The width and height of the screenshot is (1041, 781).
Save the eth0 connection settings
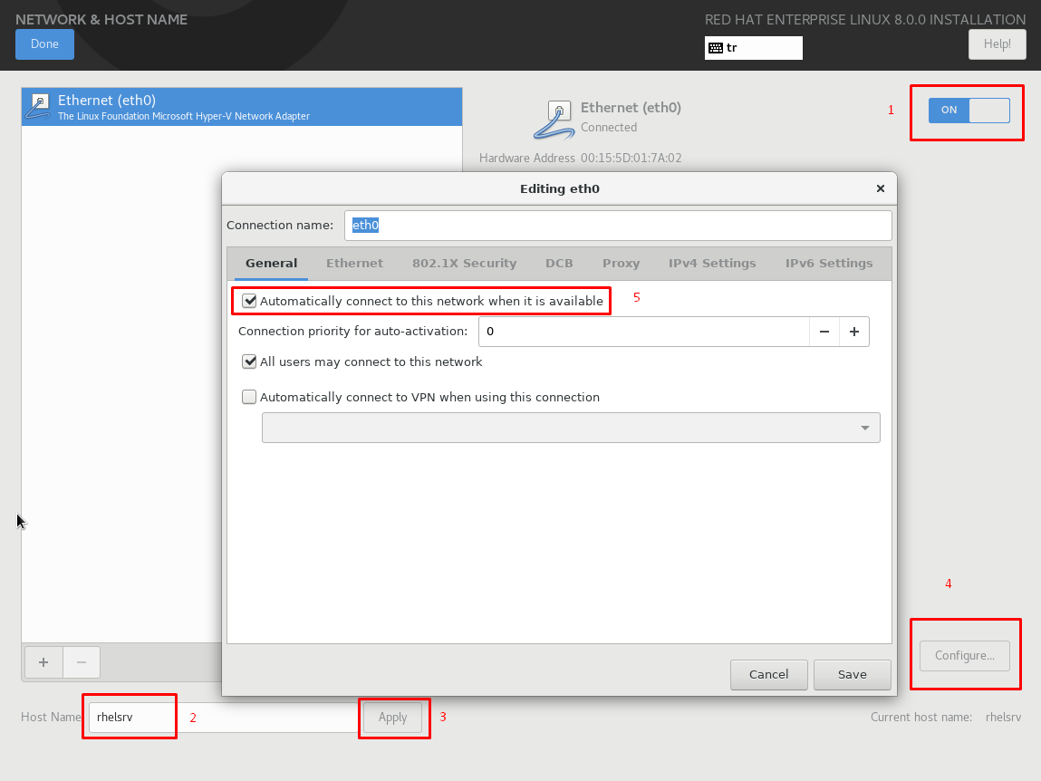click(852, 674)
